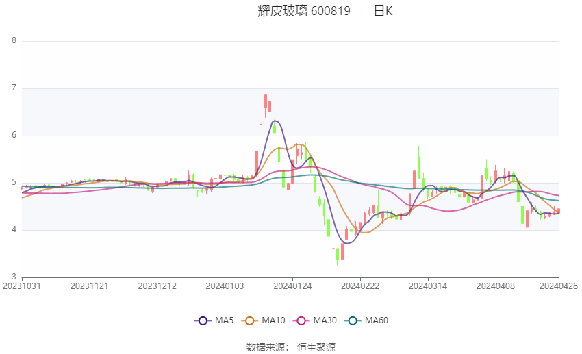This screenshot has height=354, width=582.
Task: Click the chart title 耀皮玻璃 600819
Action: (304, 11)
